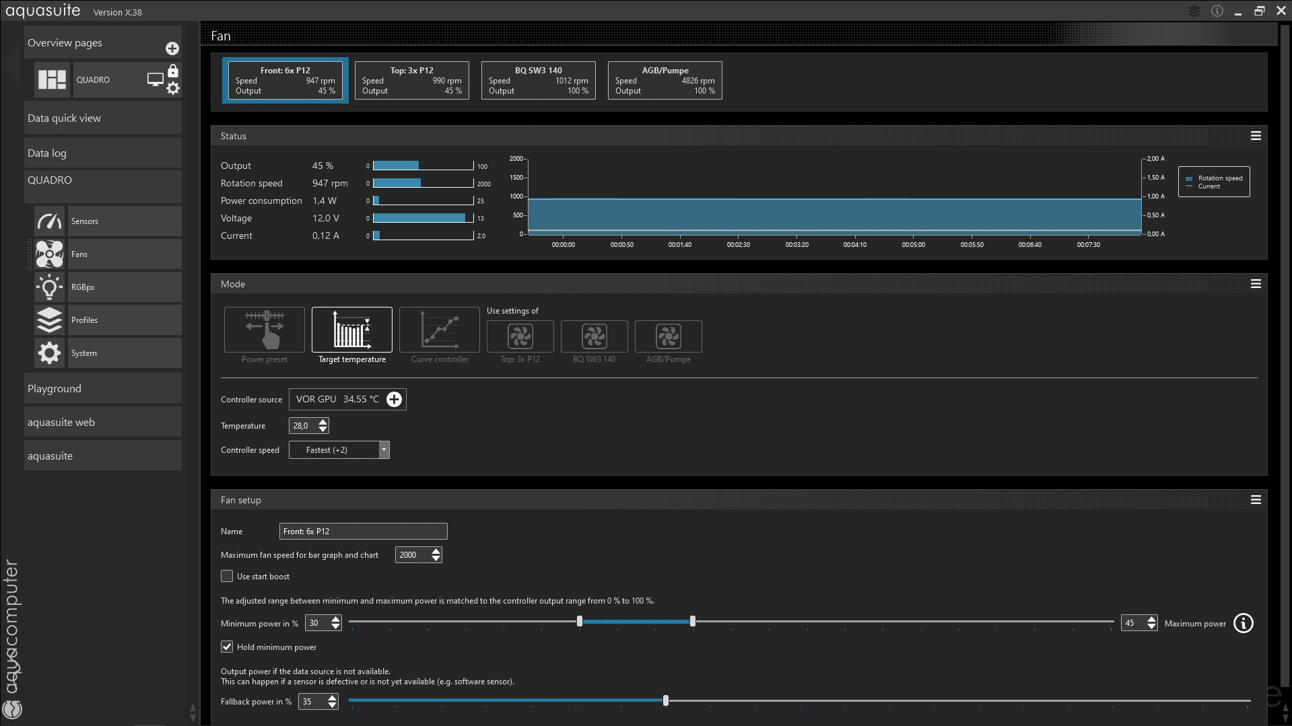Viewport: 1292px width, 726px height.
Task: Select the Top: 3x P12 fan tab
Action: point(412,81)
